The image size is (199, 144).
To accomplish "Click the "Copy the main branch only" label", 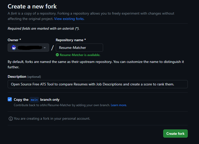I will pyautogui.click(x=37, y=99).
